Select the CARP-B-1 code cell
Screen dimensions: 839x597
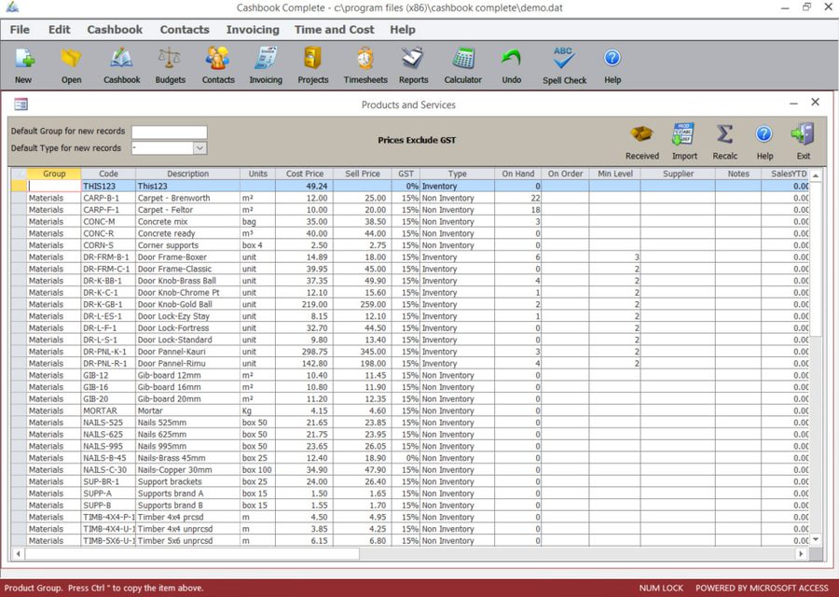pyautogui.click(x=108, y=198)
